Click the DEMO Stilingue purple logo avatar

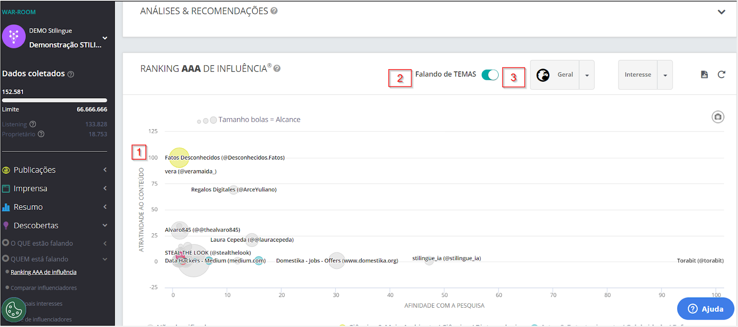14,36
